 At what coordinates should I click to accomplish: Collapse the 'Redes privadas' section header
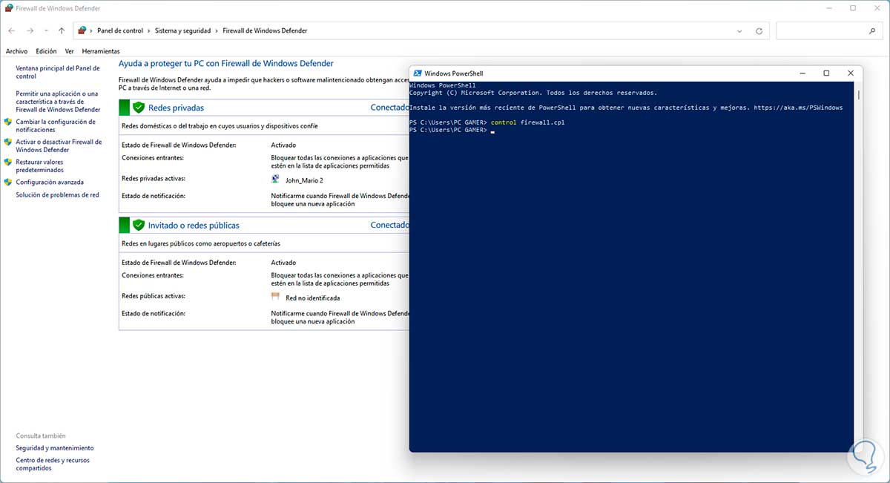click(264, 108)
